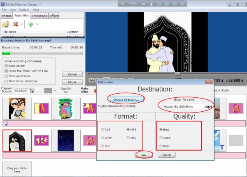Open the add audio dropdown arrow
Screen dimensions: 247x177
(37, 24)
